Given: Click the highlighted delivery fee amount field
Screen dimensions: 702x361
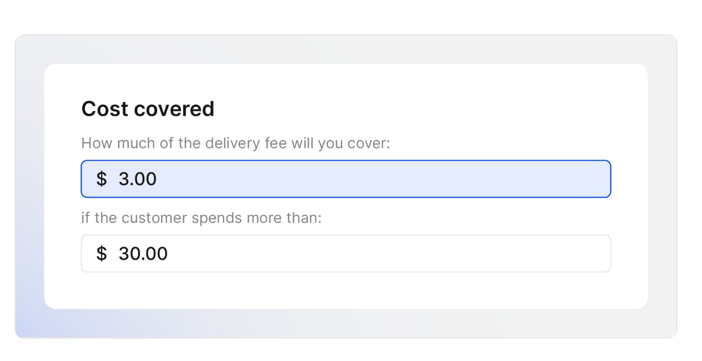Looking at the screenshot, I should point(346,179).
